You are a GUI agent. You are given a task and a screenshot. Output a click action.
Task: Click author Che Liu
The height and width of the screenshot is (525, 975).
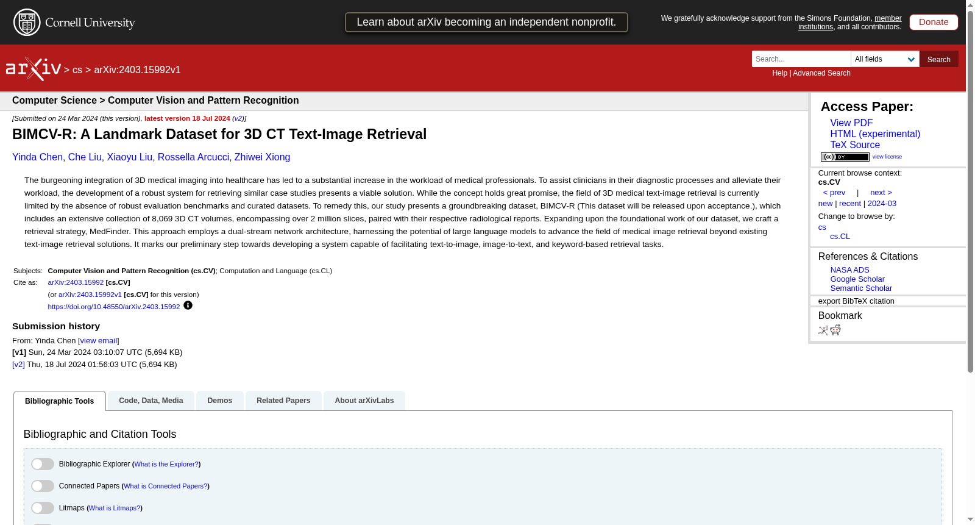(x=85, y=157)
